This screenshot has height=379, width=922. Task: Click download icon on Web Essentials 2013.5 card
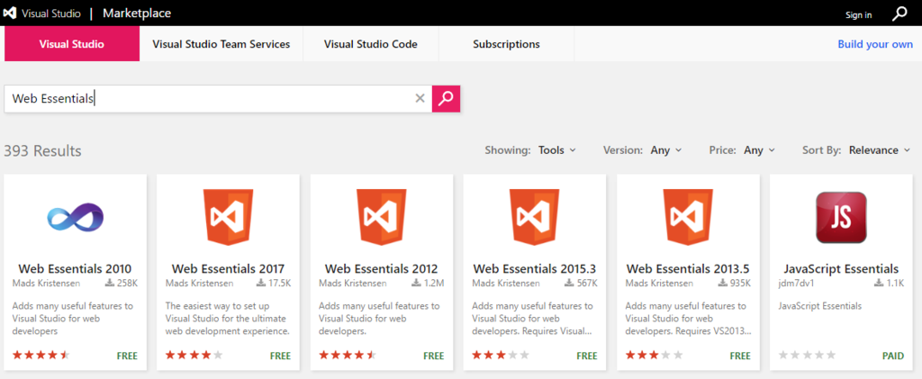723,284
